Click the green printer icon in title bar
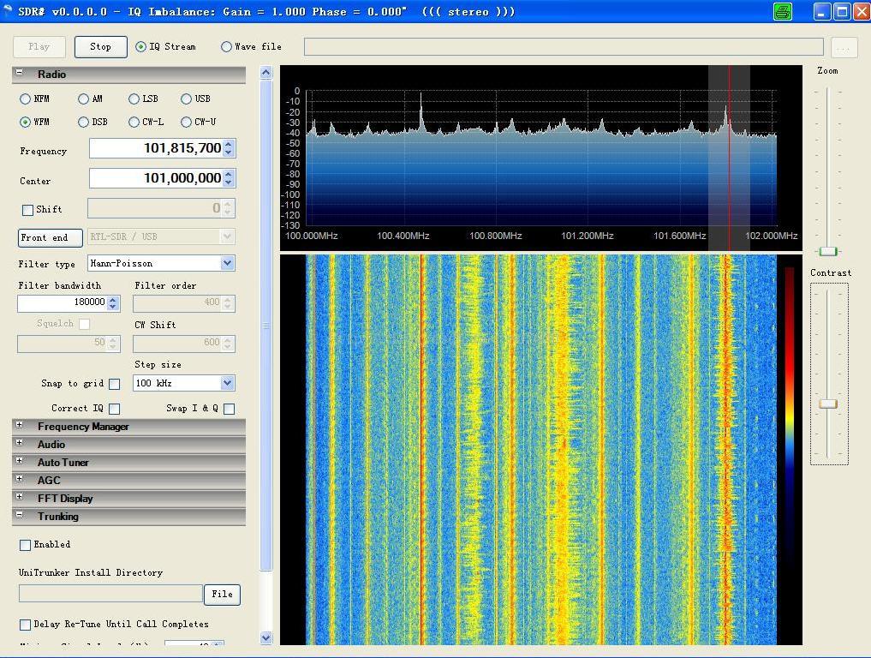Screen dimensions: 871x658 point(783,12)
